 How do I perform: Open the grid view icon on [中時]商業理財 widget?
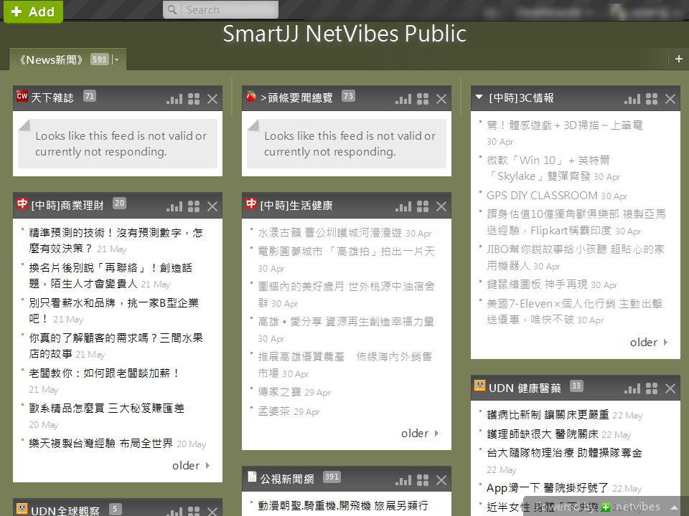pyautogui.click(x=194, y=206)
